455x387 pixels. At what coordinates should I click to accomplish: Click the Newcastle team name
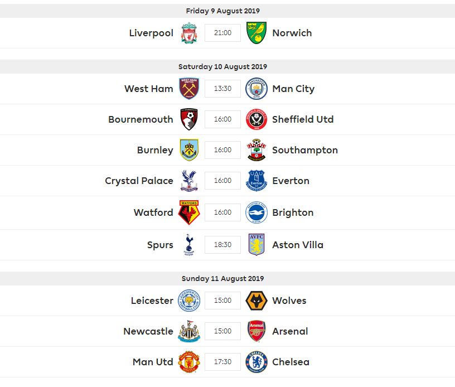(x=148, y=331)
